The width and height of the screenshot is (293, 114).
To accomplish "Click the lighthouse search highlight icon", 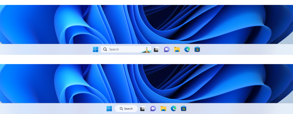I will pyautogui.click(x=147, y=50).
